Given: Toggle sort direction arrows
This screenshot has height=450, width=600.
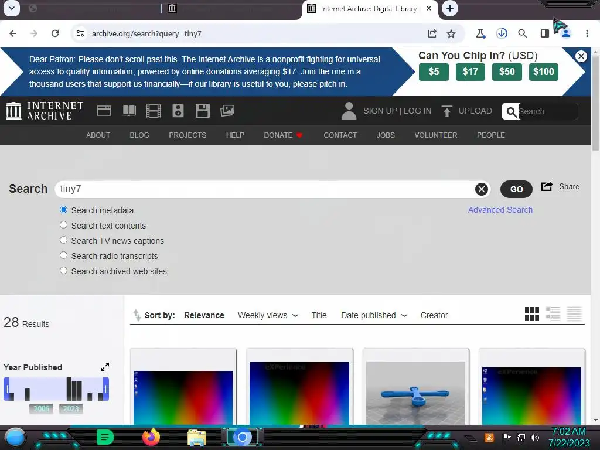Looking at the screenshot, I should pyautogui.click(x=137, y=315).
